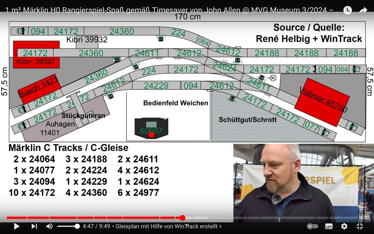Toggle the autoplay switch
The width and height of the screenshot is (374, 234).
312,226
